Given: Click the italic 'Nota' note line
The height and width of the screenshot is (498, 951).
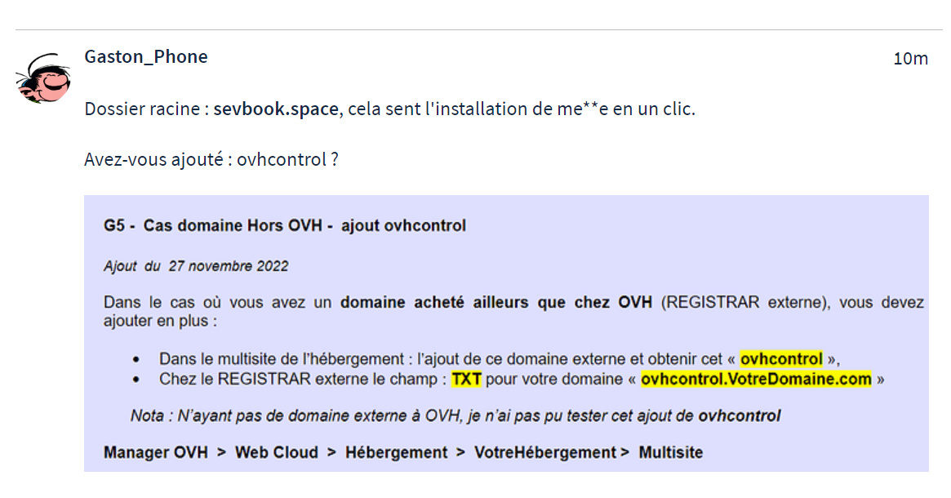Looking at the screenshot, I should 455,416.
